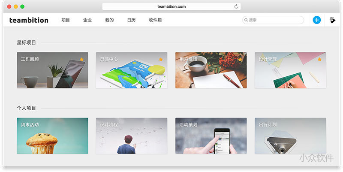Screen dimensions: 343x172
Task: Toggle star on 设计管理 project
Action: coord(319,59)
